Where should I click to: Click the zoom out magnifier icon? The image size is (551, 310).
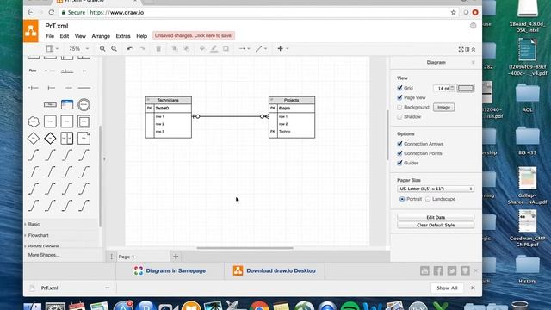coord(115,48)
